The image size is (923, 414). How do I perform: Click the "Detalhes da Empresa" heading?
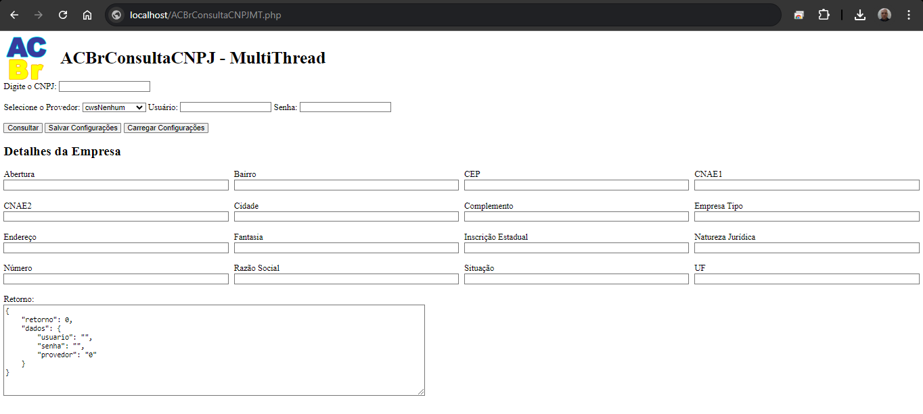coord(62,151)
